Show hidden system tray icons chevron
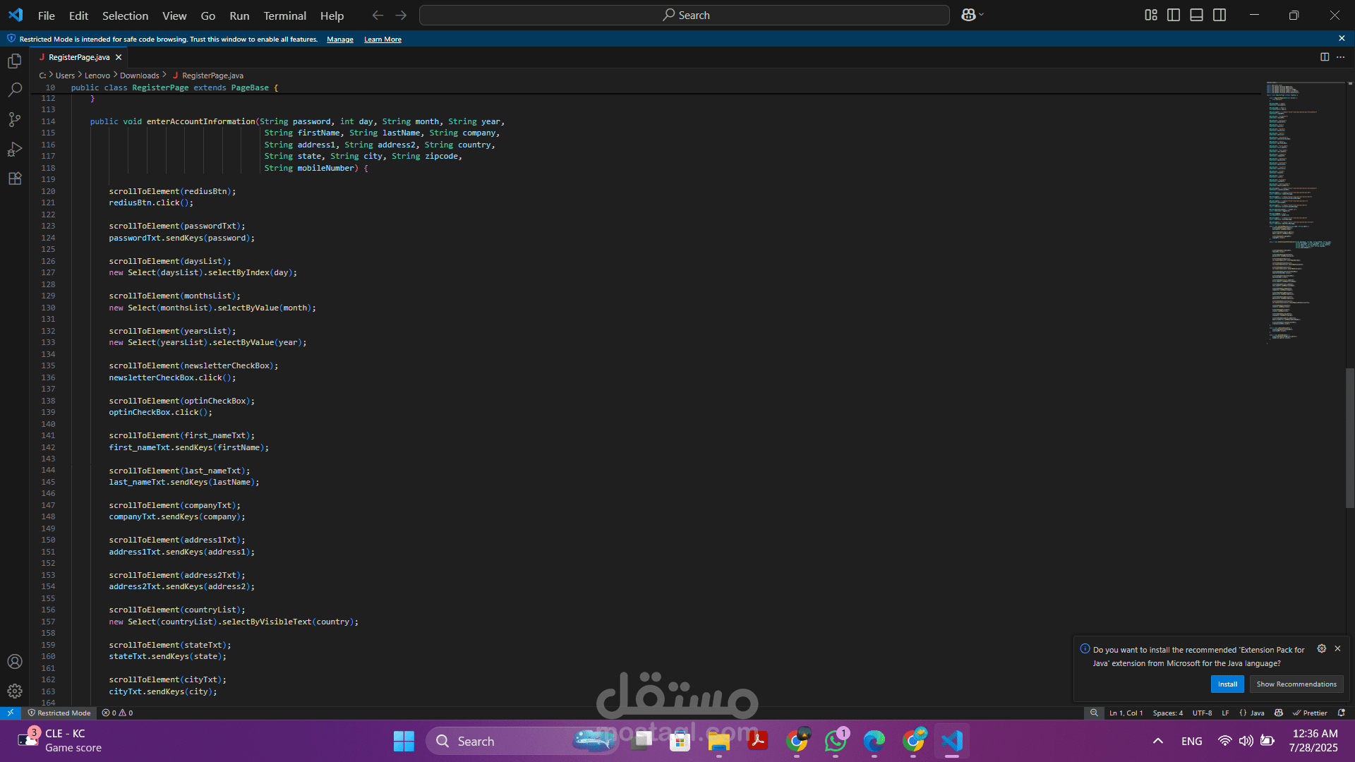The height and width of the screenshot is (762, 1355). (x=1158, y=741)
